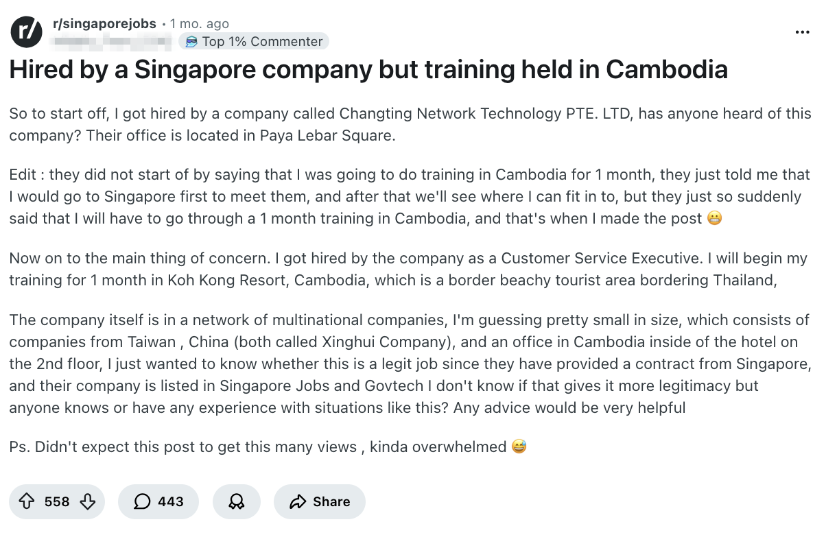Click the "Ps." line about many views

pyautogui.click(x=261, y=447)
